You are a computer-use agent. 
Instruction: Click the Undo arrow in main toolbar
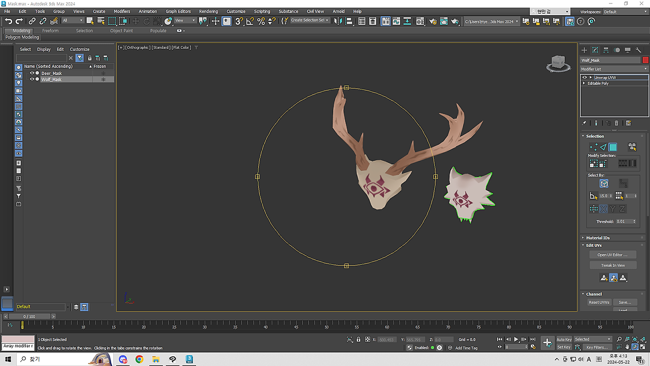pos(8,21)
